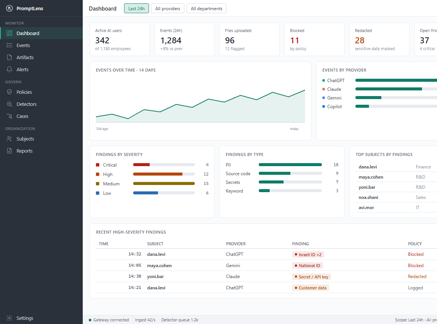Navigate to Policies page

41,92
